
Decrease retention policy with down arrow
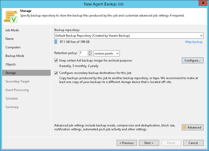90,55
